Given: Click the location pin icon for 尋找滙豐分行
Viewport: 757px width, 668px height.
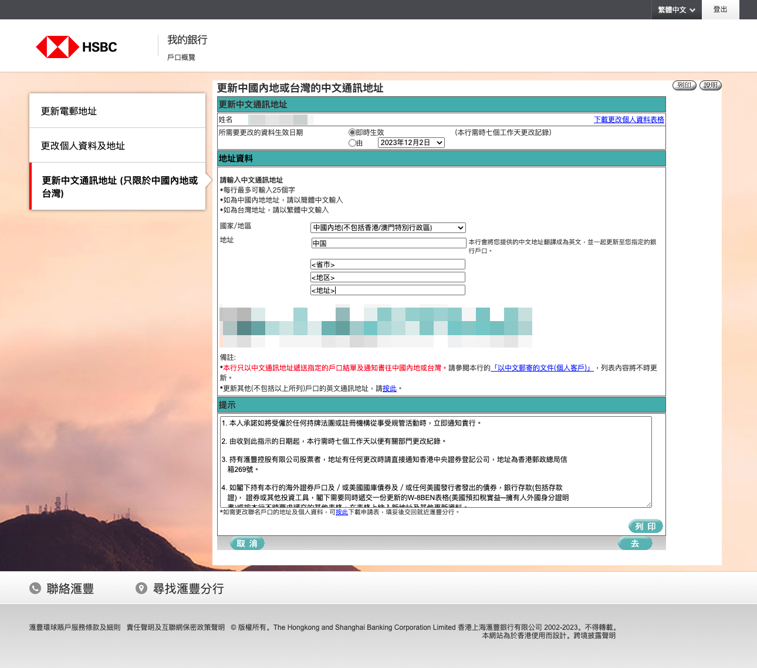Looking at the screenshot, I should click(141, 588).
